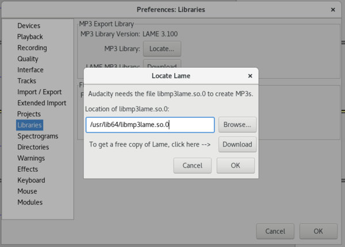
Task: Click the 'Locate Lame' dialog title
Action: pyautogui.click(x=171, y=76)
